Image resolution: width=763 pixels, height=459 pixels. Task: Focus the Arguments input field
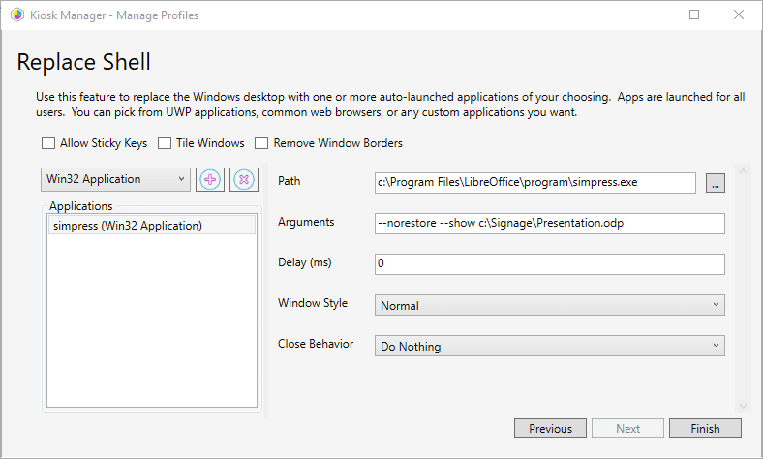click(x=549, y=224)
